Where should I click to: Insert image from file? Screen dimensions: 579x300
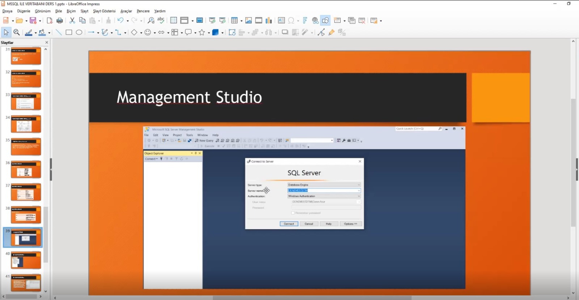click(x=249, y=21)
